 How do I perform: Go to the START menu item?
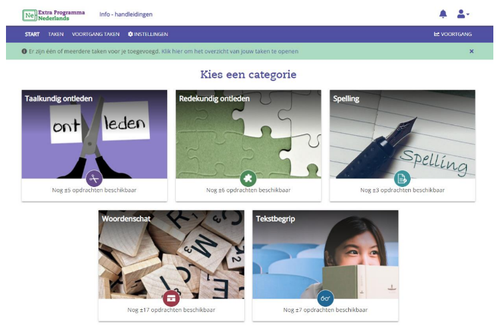pyautogui.click(x=33, y=34)
